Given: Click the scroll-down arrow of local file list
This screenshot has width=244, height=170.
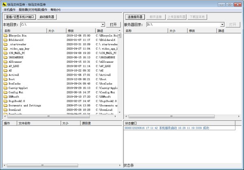Looking at the screenshot, I should (x=120, y=112).
